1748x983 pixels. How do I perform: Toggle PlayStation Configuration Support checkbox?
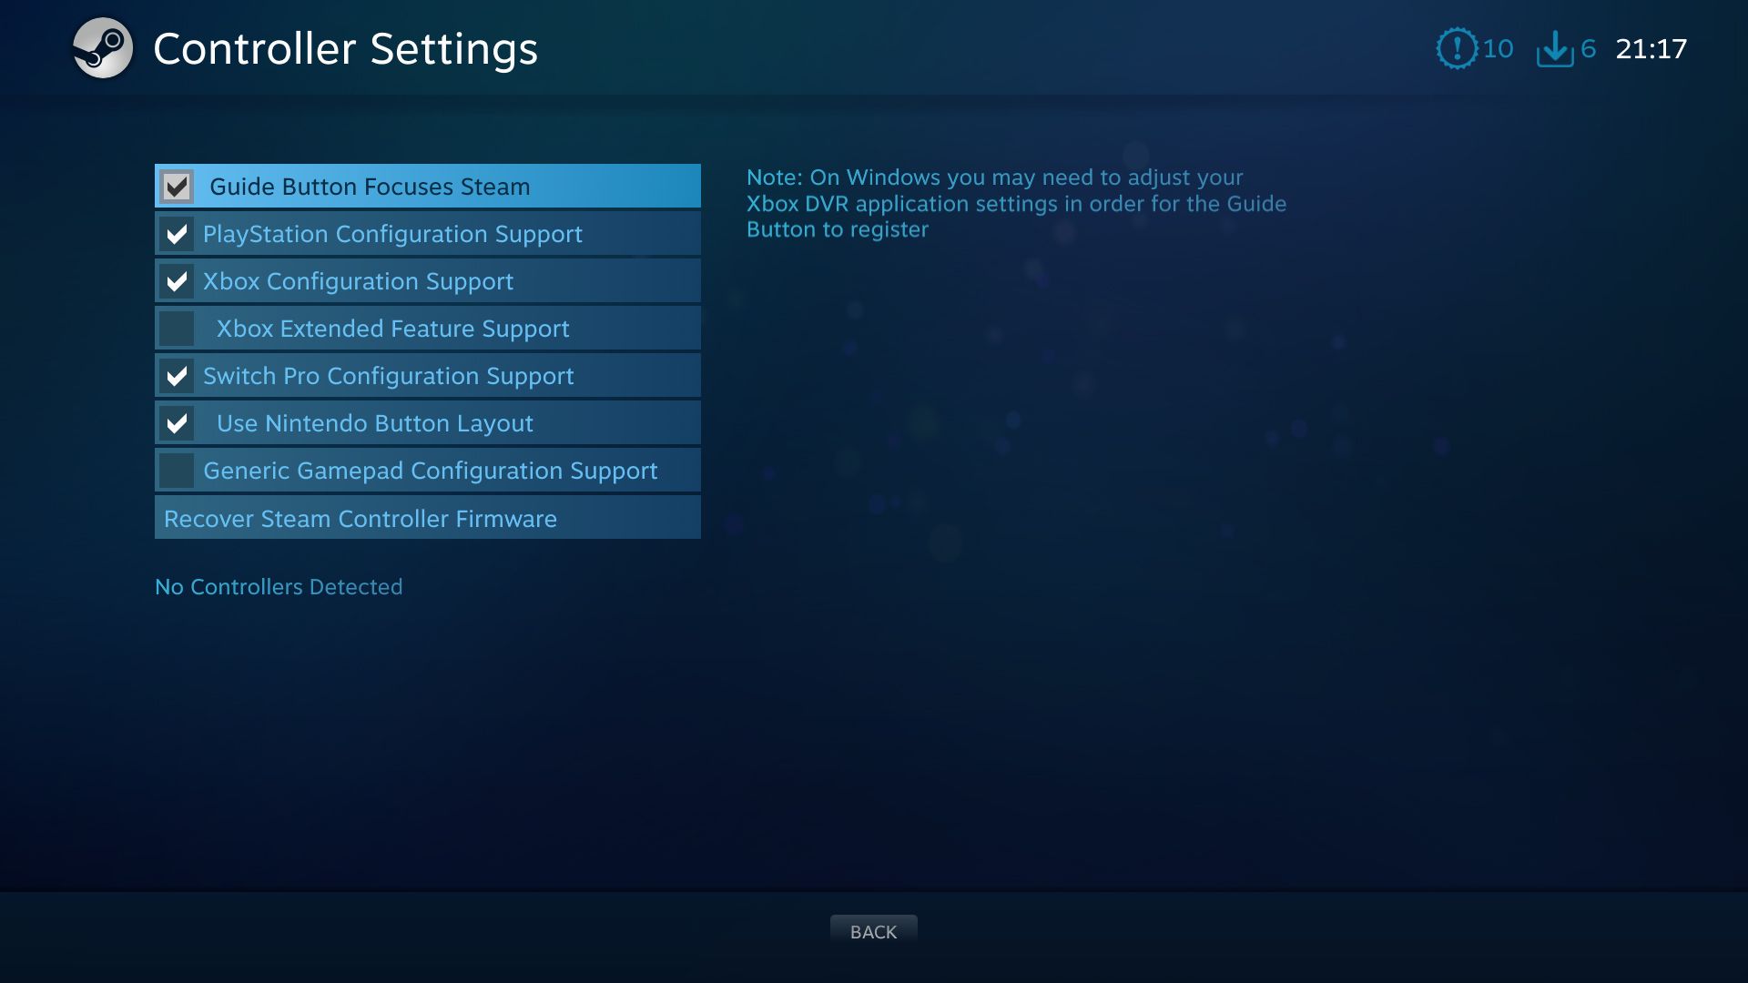pos(177,233)
